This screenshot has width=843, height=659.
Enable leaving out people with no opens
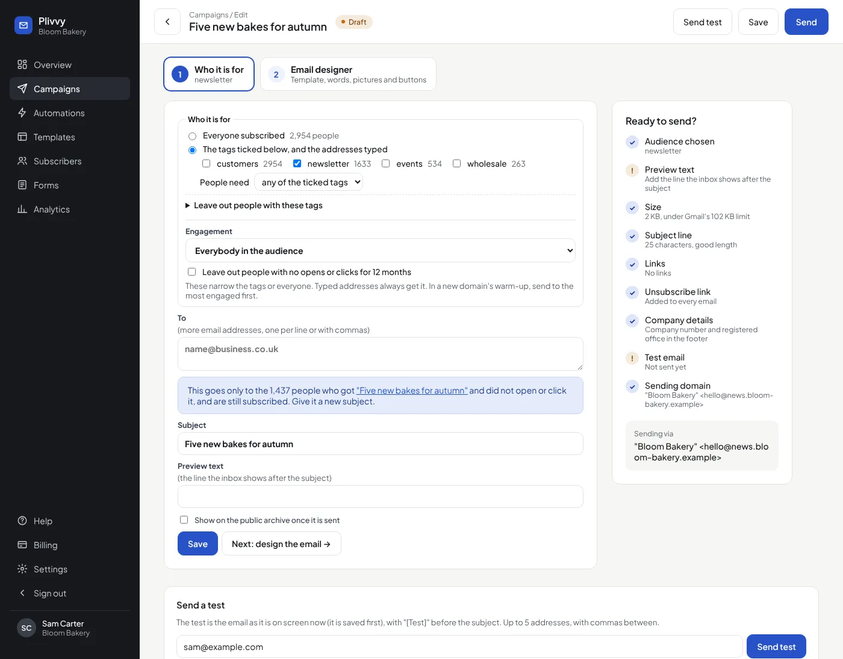pyautogui.click(x=191, y=272)
